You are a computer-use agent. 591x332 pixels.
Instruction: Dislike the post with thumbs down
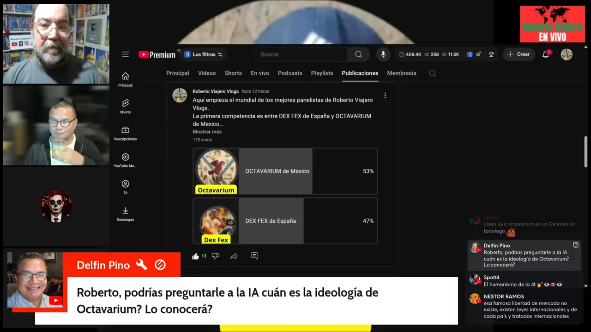click(x=215, y=256)
